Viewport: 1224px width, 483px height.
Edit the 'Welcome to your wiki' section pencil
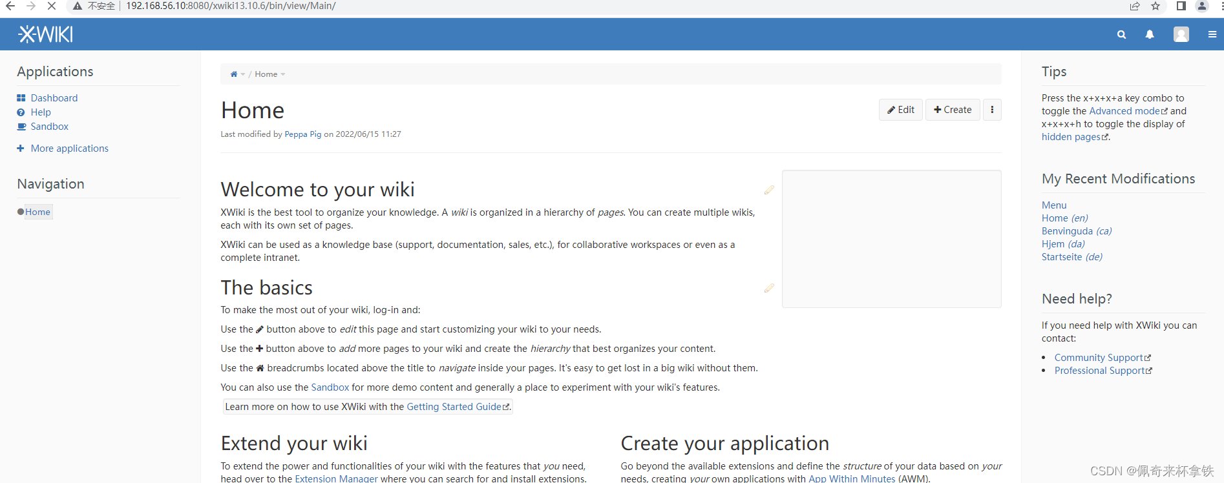769,190
